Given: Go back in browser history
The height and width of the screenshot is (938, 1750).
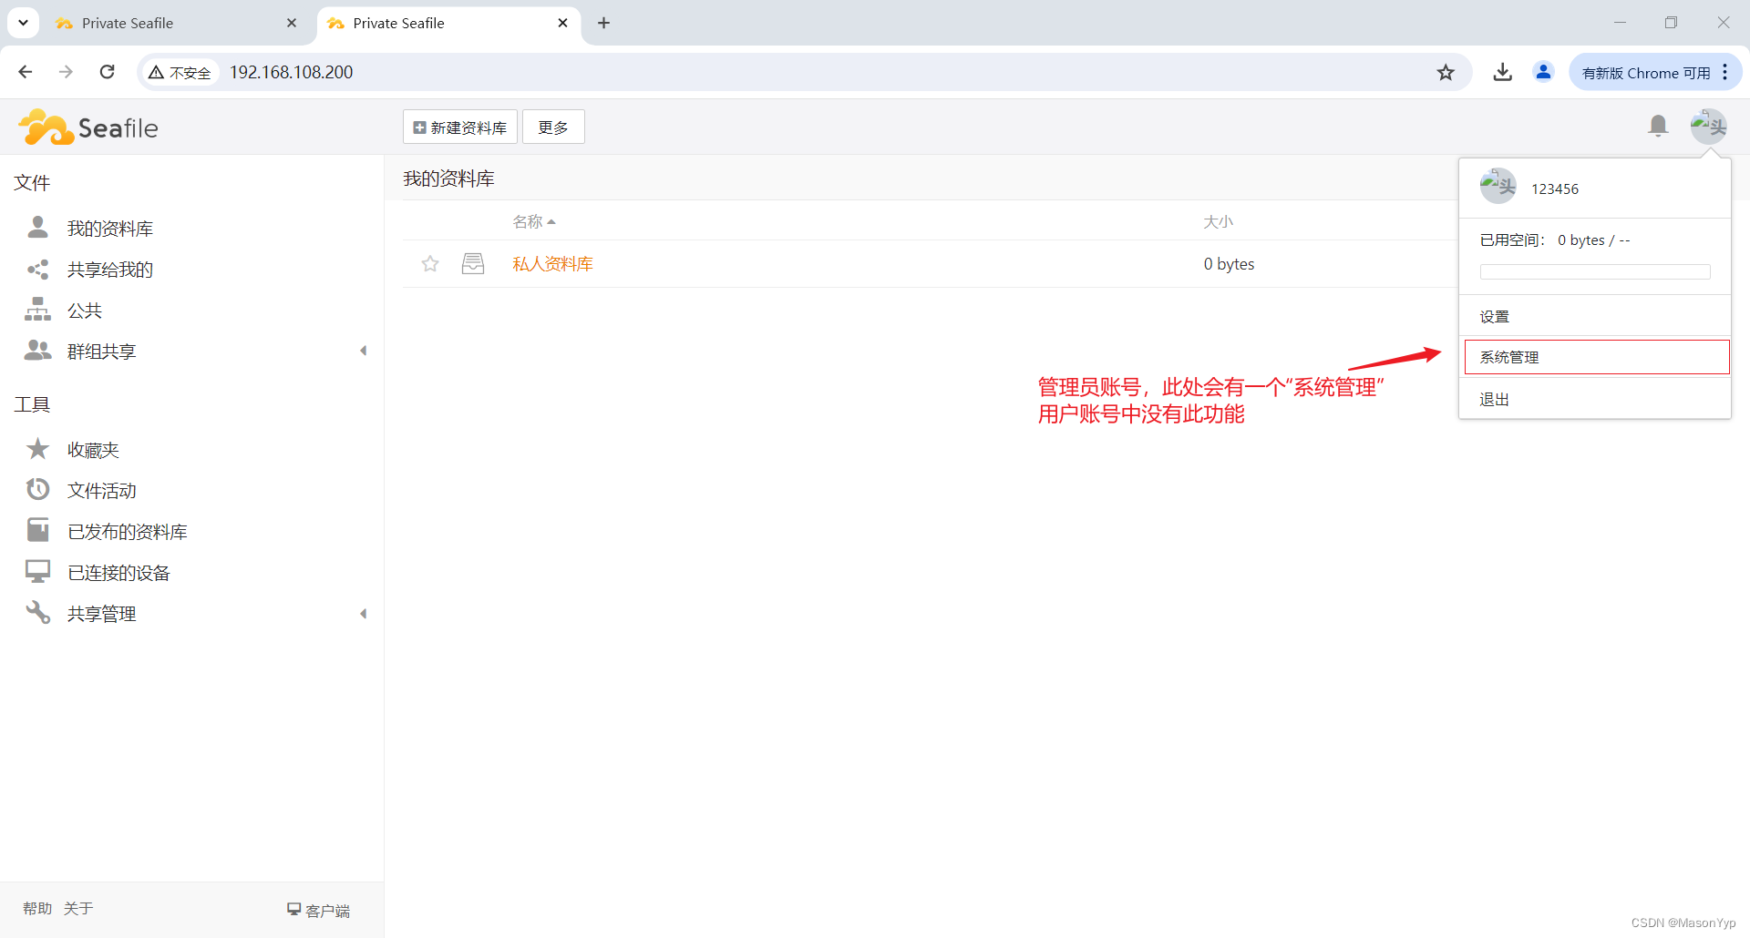Looking at the screenshot, I should point(26,72).
